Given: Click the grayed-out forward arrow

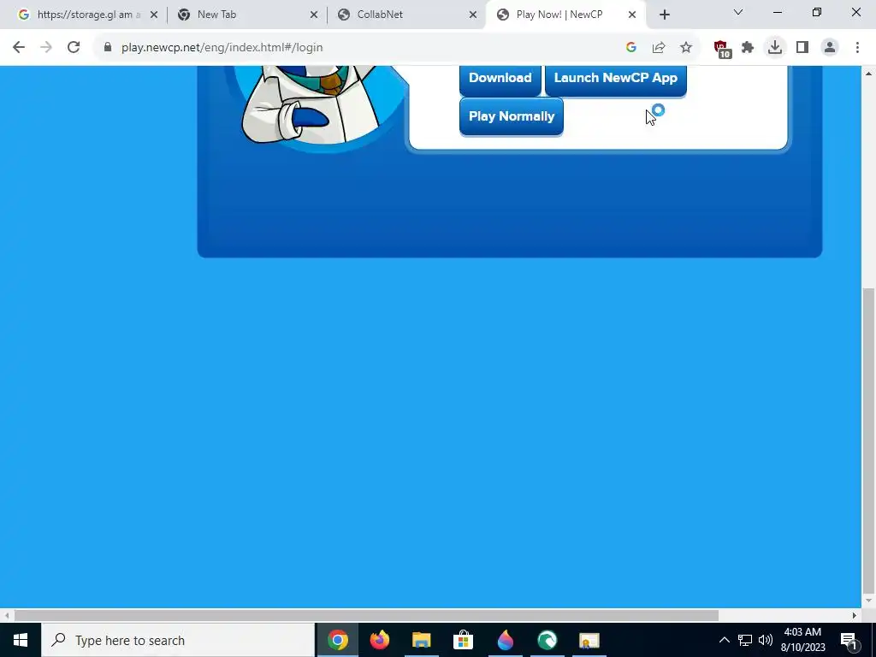Looking at the screenshot, I should [x=46, y=48].
